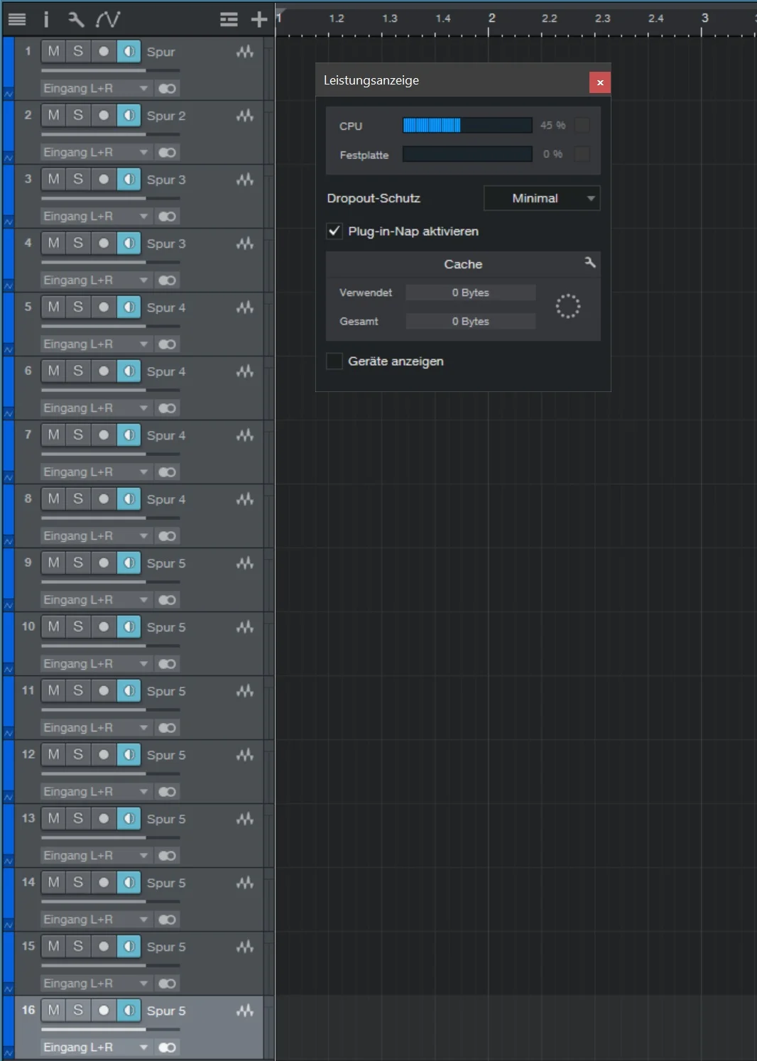
Task: Mute track 13
Action: 53,818
